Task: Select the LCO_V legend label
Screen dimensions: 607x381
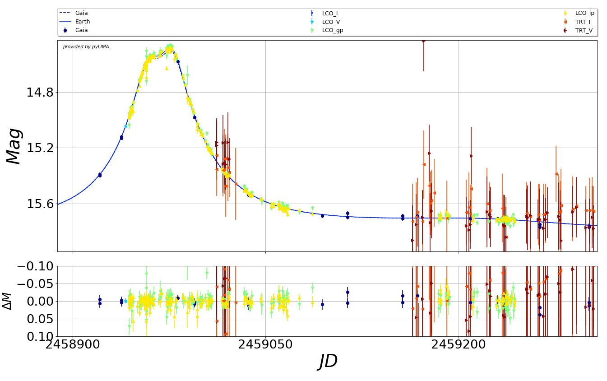Action: click(331, 22)
